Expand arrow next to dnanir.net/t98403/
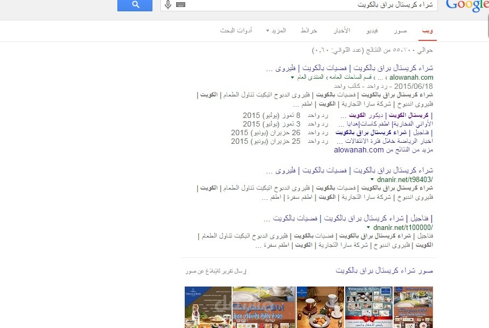 [372, 179]
